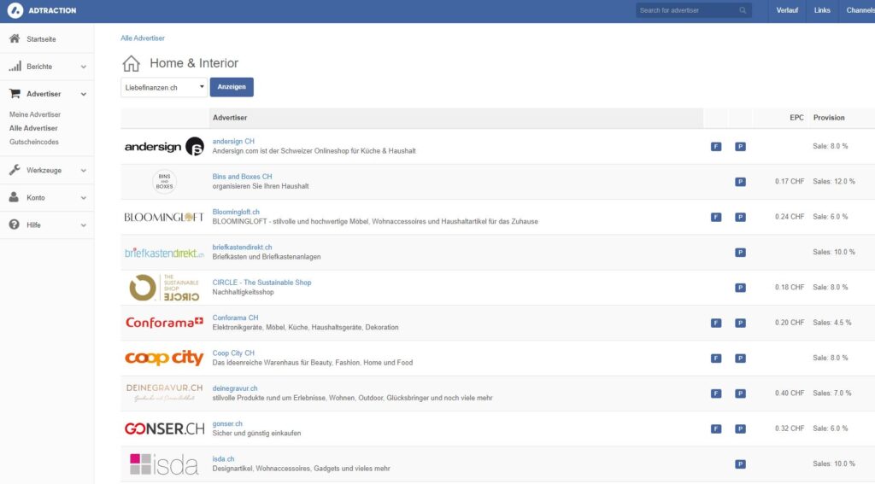875x484 pixels.
Task: Click the GONSER.CH logo thumbnail
Action: (164, 429)
